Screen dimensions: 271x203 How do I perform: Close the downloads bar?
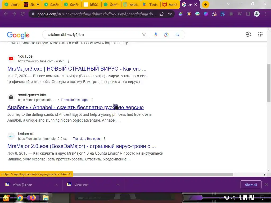[x=266, y=185]
